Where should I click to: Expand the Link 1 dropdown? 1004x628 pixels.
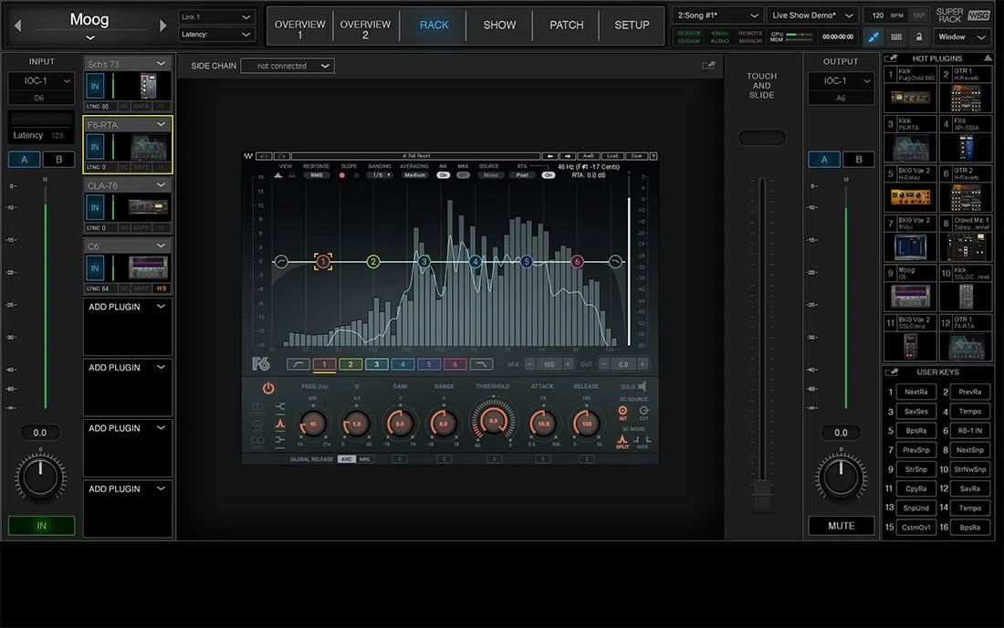pyautogui.click(x=215, y=16)
